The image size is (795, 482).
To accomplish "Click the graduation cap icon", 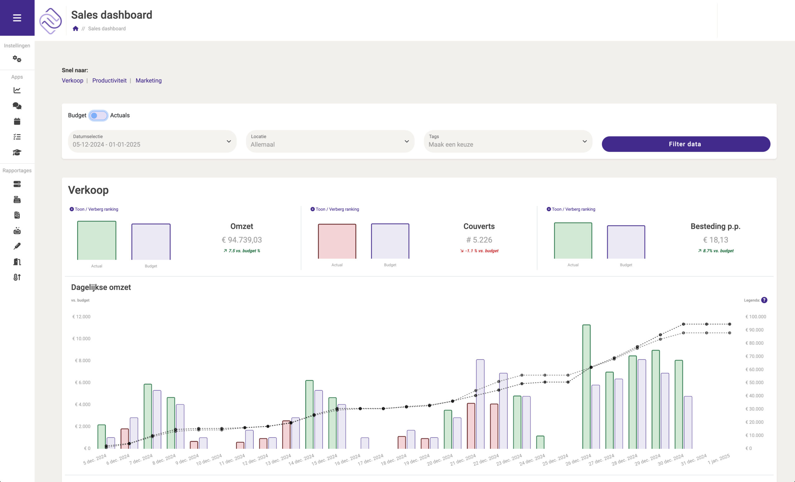I will pyautogui.click(x=17, y=152).
